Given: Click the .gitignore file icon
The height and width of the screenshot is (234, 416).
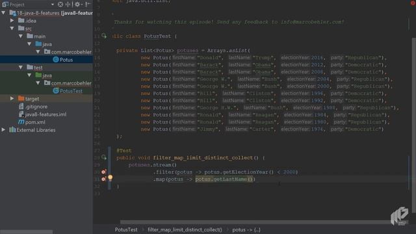Looking at the screenshot, I should (21, 107).
